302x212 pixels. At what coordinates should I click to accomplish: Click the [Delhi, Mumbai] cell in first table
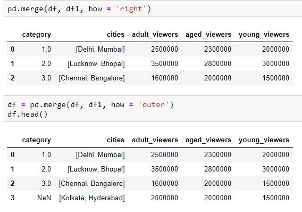[100, 49]
